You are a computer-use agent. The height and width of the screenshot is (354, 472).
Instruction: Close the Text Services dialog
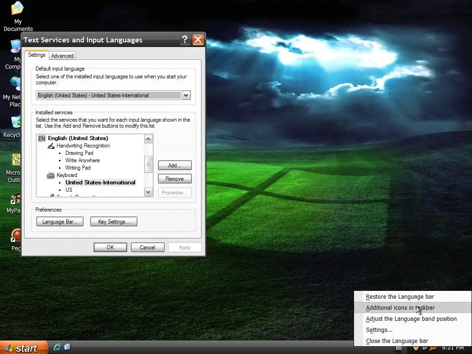(198, 40)
